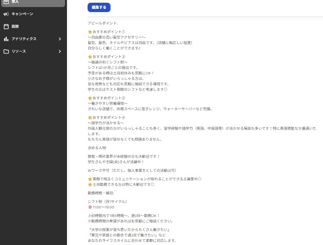Viewport: 323px width, 245px height.
Task: Select the アナリティクス label in the sidebar
Action: pyautogui.click(x=24, y=39)
